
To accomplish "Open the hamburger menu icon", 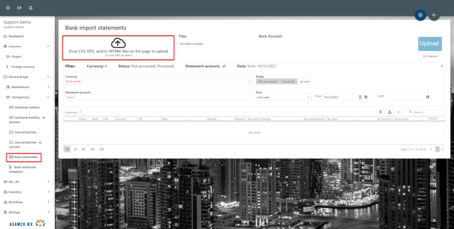I will (x=8, y=8).
